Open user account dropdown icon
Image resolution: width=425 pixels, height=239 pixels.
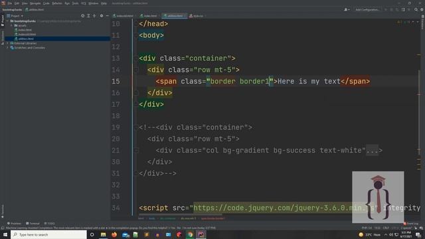click(347, 10)
